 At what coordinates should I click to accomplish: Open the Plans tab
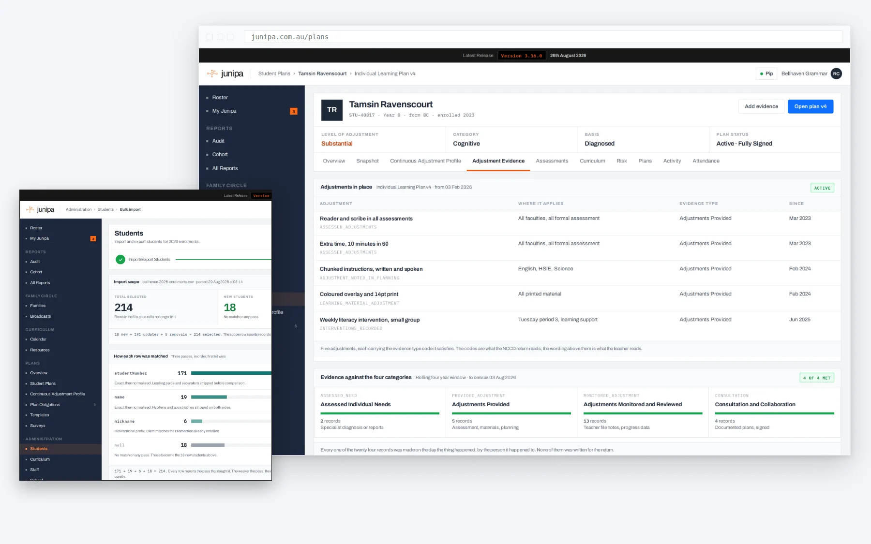(645, 161)
